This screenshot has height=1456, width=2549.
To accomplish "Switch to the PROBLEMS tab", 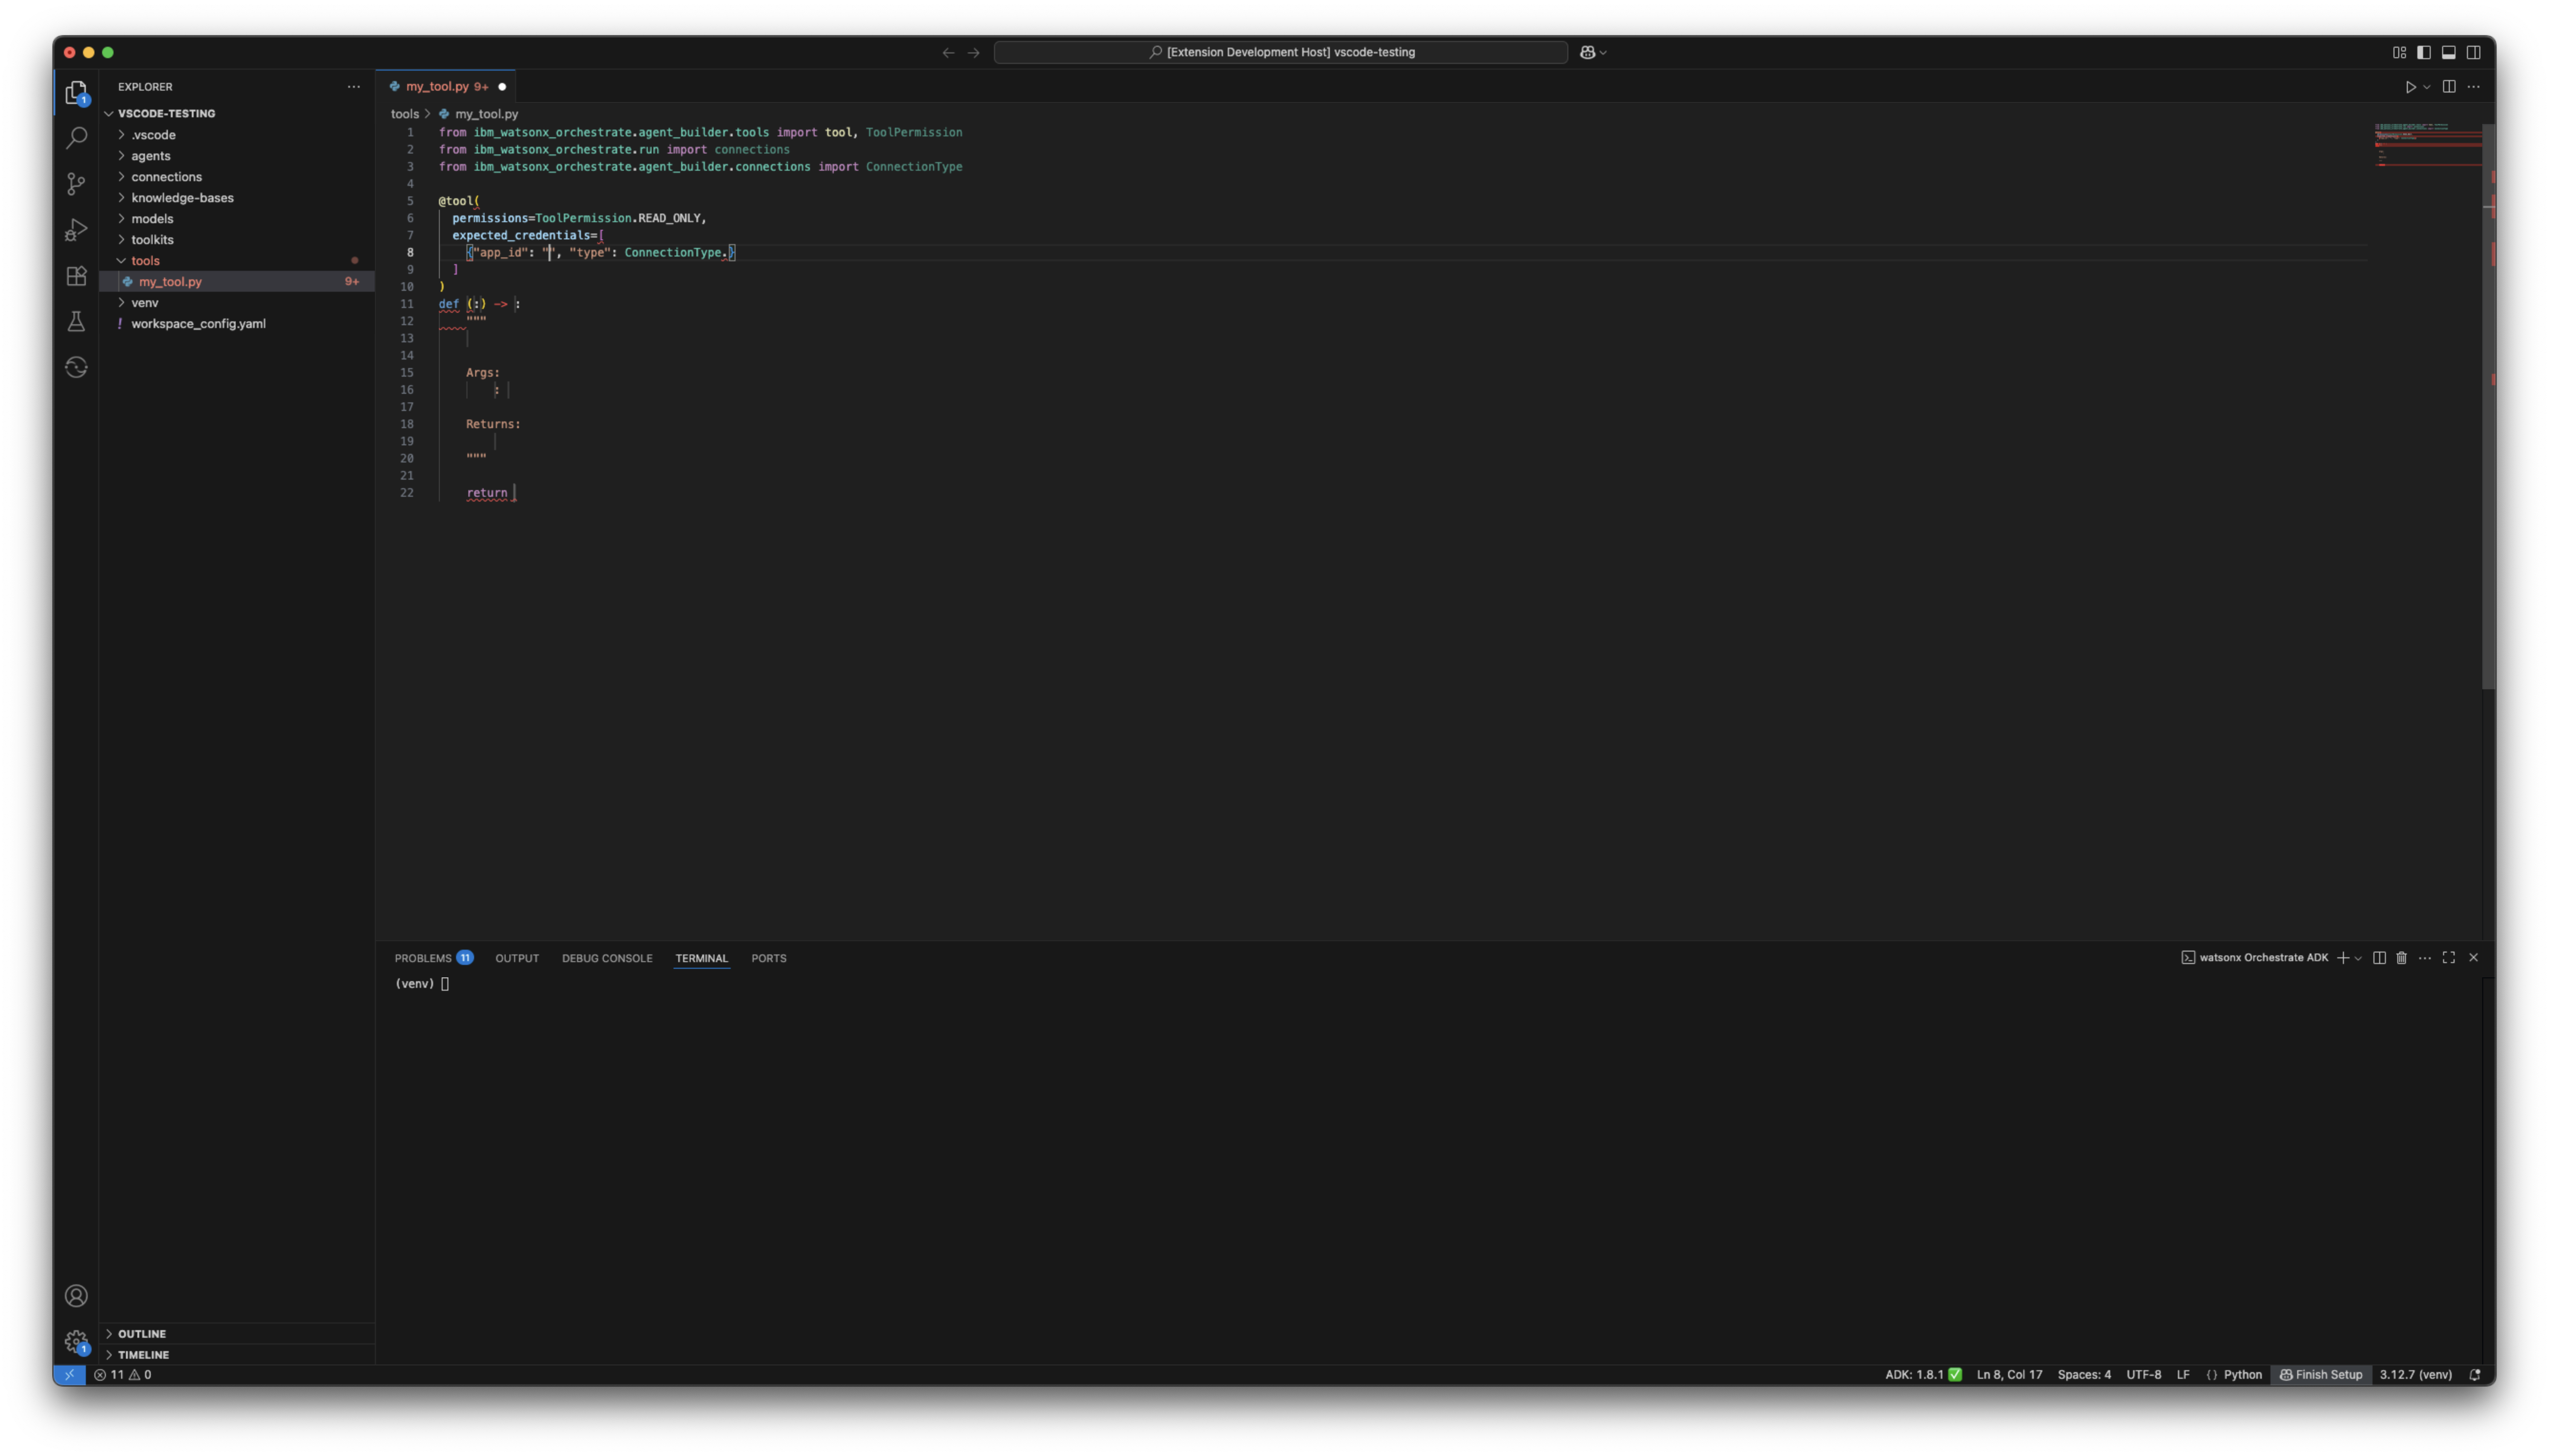I will point(423,958).
